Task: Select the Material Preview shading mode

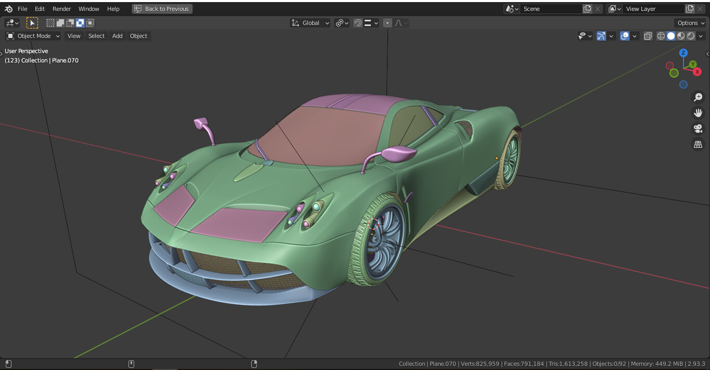Action: (680, 35)
